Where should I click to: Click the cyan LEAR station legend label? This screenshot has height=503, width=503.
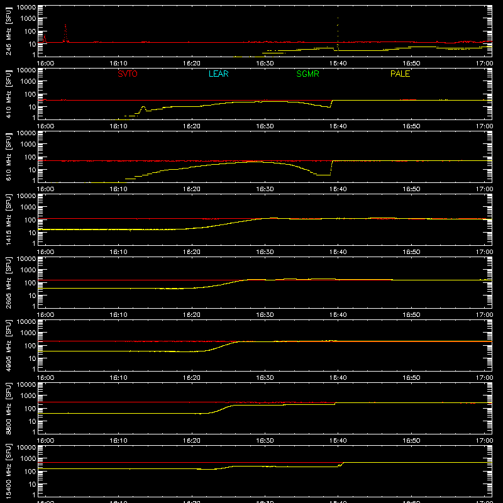point(218,74)
